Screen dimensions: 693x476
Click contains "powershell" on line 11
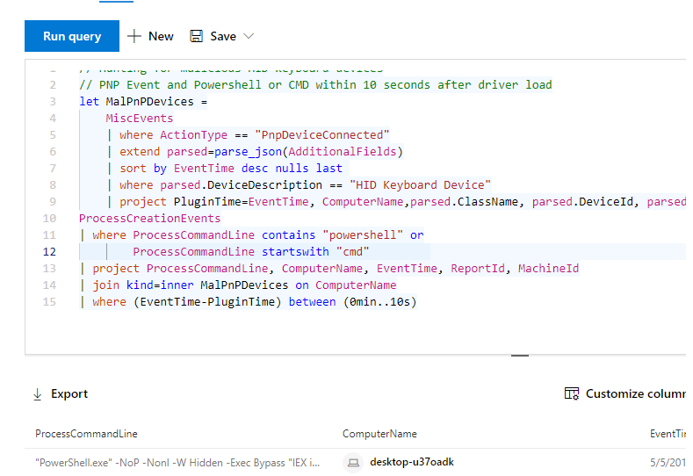(332, 235)
